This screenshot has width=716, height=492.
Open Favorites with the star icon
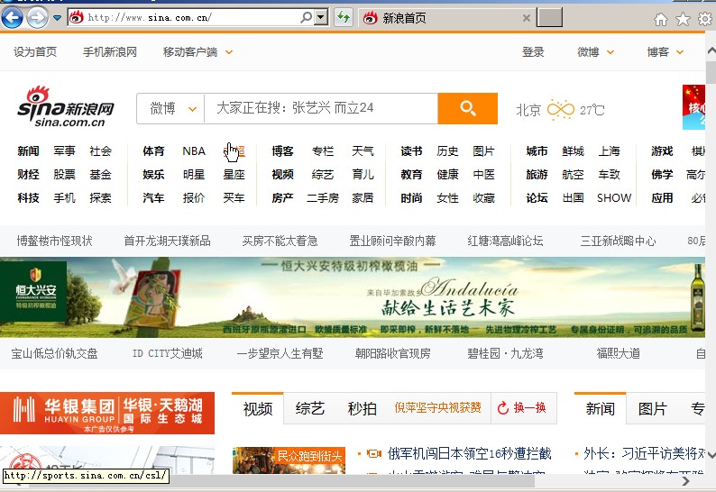pos(683,19)
